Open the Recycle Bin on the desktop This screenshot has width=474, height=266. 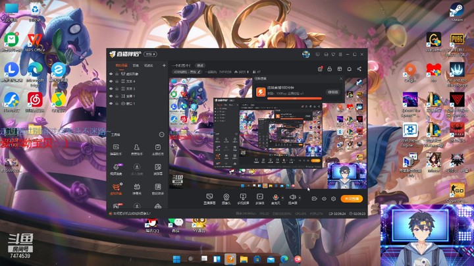(x=35, y=13)
